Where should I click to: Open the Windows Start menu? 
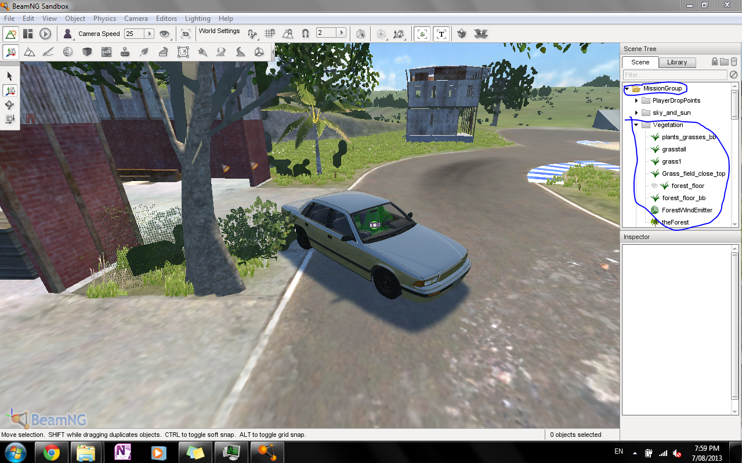pos(15,452)
